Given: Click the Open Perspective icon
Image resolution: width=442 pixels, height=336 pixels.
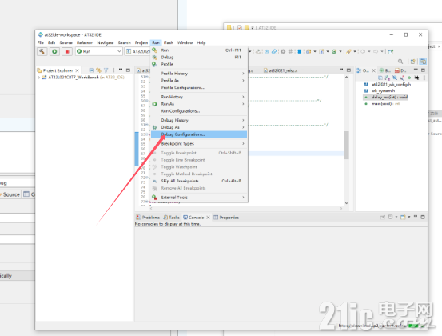Looking at the screenshot, I should click(412, 62).
